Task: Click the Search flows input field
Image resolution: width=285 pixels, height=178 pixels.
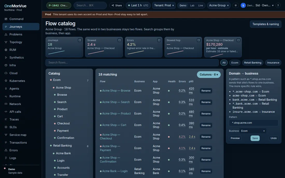Action: 132,63
